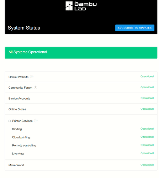Click Operational status for Cloud printing
159x178 pixels.
(147, 137)
